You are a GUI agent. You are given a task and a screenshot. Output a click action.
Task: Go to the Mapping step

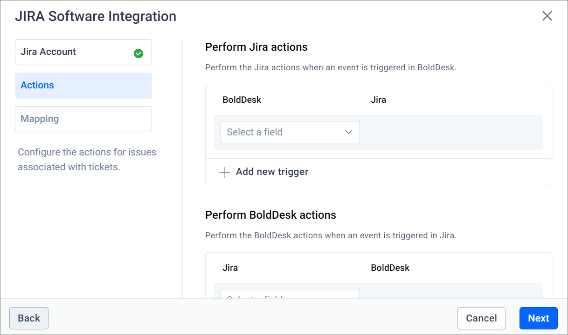[x=83, y=119]
